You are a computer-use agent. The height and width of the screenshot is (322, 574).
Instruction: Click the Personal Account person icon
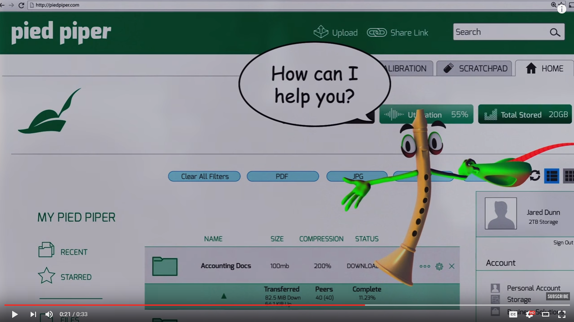pos(495,288)
